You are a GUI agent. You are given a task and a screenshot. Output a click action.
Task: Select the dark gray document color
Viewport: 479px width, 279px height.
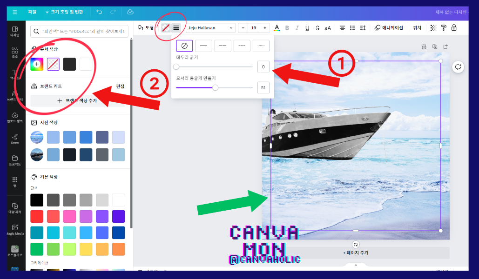(x=69, y=64)
